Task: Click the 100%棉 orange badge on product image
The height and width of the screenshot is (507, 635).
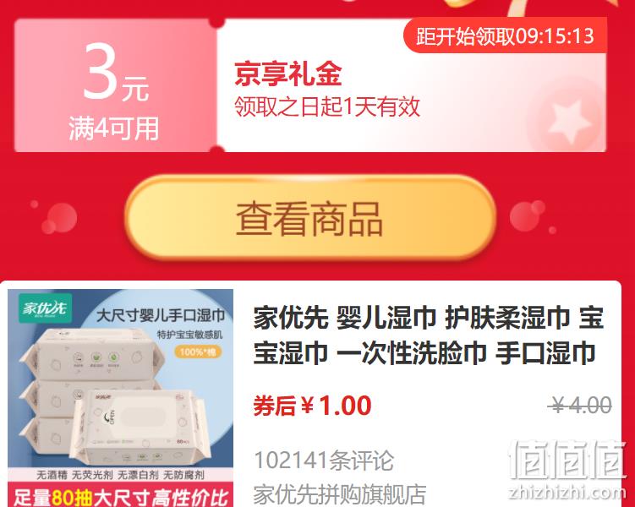Action: pos(198,352)
